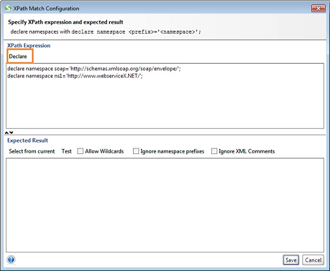
Task: Click empty space in XPath Expression editor
Action: point(165,104)
